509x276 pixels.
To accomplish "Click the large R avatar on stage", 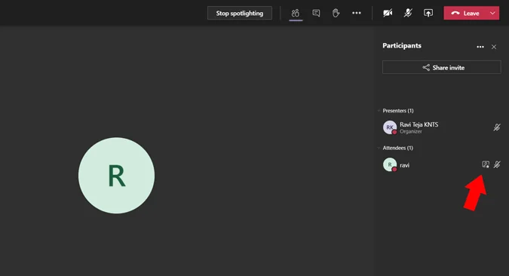I will [x=117, y=176].
